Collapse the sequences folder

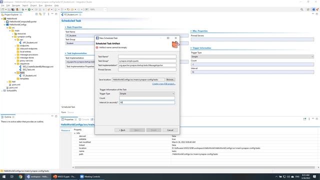click(15, 63)
